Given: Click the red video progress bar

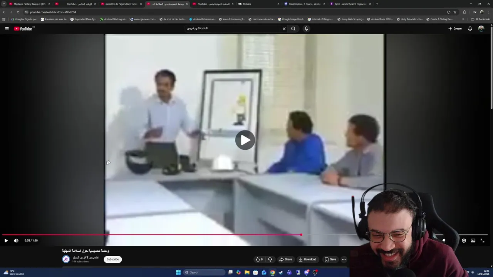Looking at the screenshot, I should [152, 235].
